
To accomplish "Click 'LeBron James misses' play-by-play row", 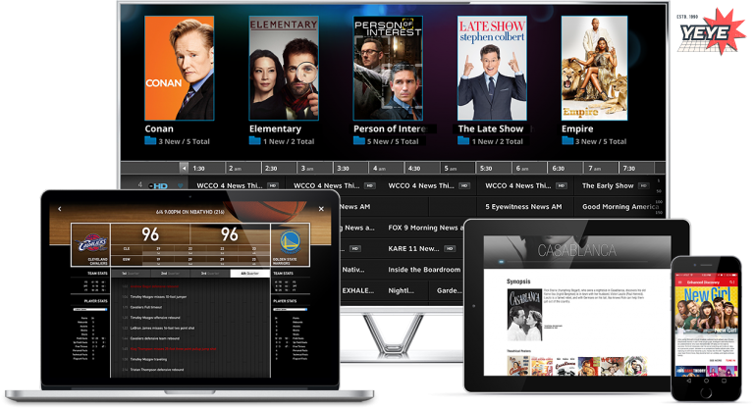I will tap(163, 329).
